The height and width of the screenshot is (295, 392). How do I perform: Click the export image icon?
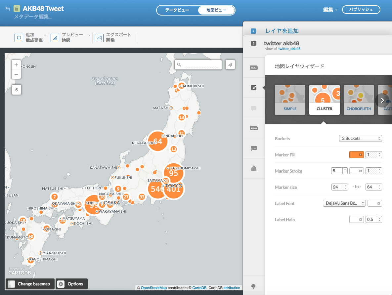click(x=99, y=38)
